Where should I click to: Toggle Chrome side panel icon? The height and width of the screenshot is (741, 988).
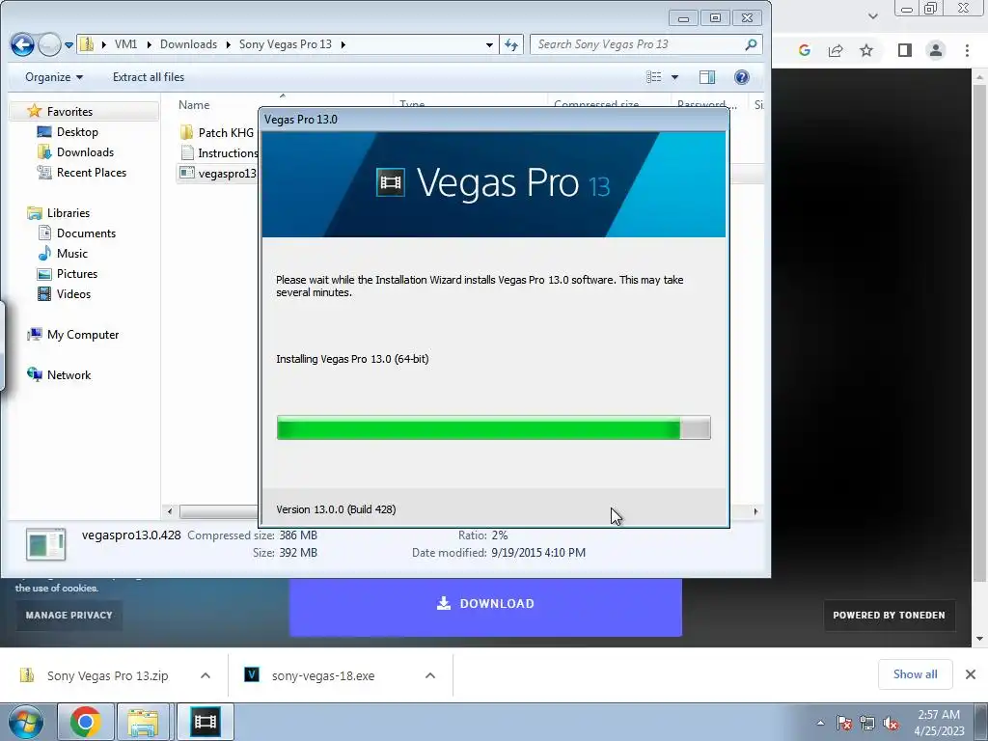tap(905, 50)
